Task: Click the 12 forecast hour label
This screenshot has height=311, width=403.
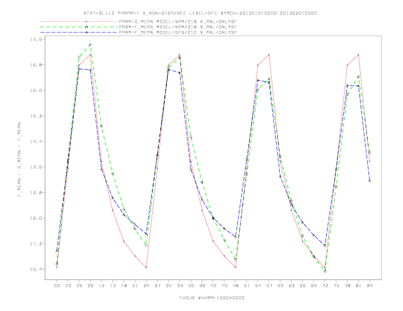Action: click(102, 286)
